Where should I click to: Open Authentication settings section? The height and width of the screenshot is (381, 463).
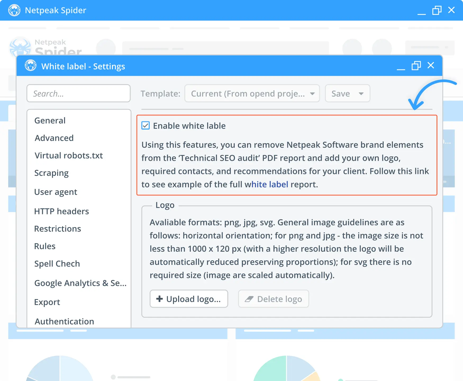(65, 321)
